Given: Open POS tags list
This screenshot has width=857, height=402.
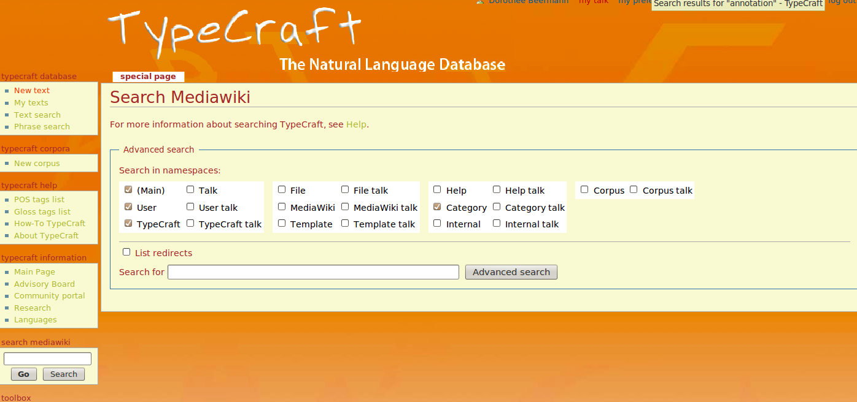Looking at the screenshot, I should [x=39, y=200].
